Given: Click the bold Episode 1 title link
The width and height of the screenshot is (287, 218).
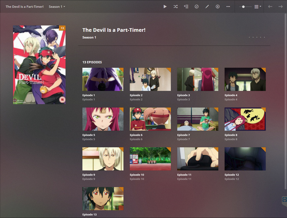Looking at the screenshot, I should tap(88, 95).
